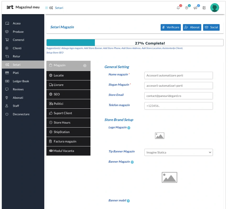This screenshot has width=228, height=209.
Task: Click the Banner mobil help tooltip icon
Action: tap(128, 201)
